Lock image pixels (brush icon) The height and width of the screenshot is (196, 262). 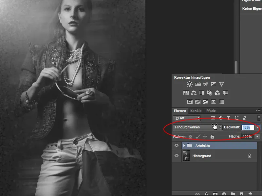[198, 137]
